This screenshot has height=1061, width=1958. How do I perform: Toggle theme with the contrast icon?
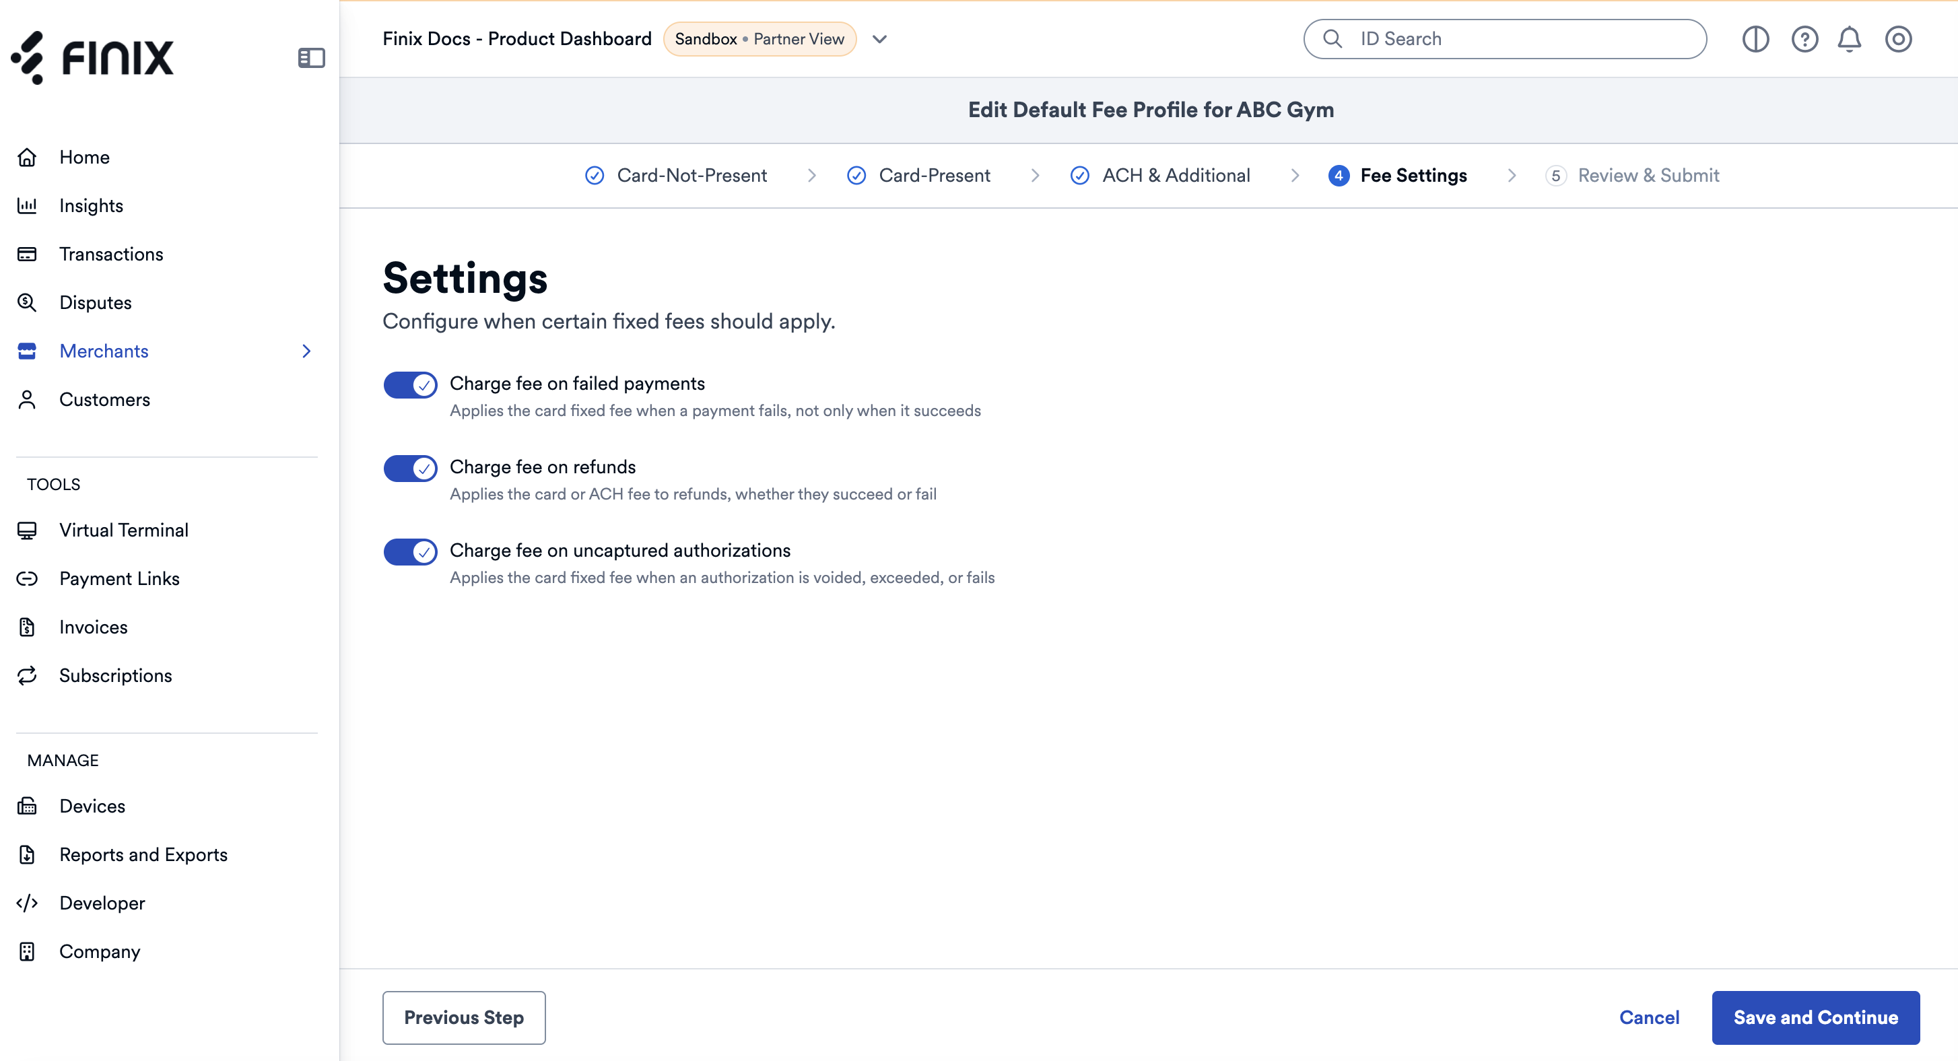click(x=1756, y=39)
